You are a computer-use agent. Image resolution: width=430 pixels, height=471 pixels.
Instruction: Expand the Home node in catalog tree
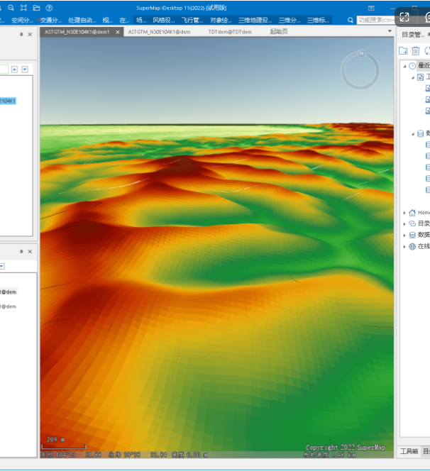click(x=404, y=212)
